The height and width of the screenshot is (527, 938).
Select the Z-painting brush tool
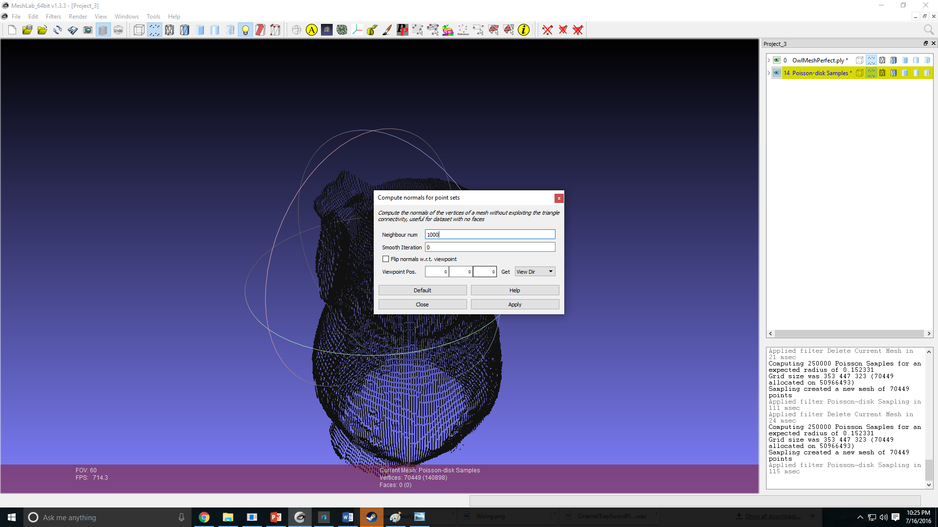[387, 30]
